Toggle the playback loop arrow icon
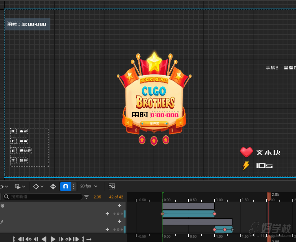296x242 pixels. (x=89, y=239)
